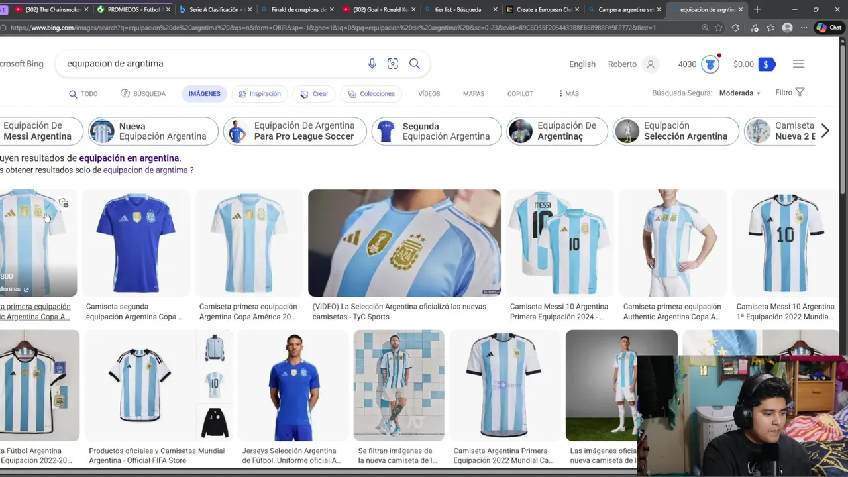Click the blue dollar cashback icon
The image size is (848, 477).
pyautogui.click(x=767, y=64)
